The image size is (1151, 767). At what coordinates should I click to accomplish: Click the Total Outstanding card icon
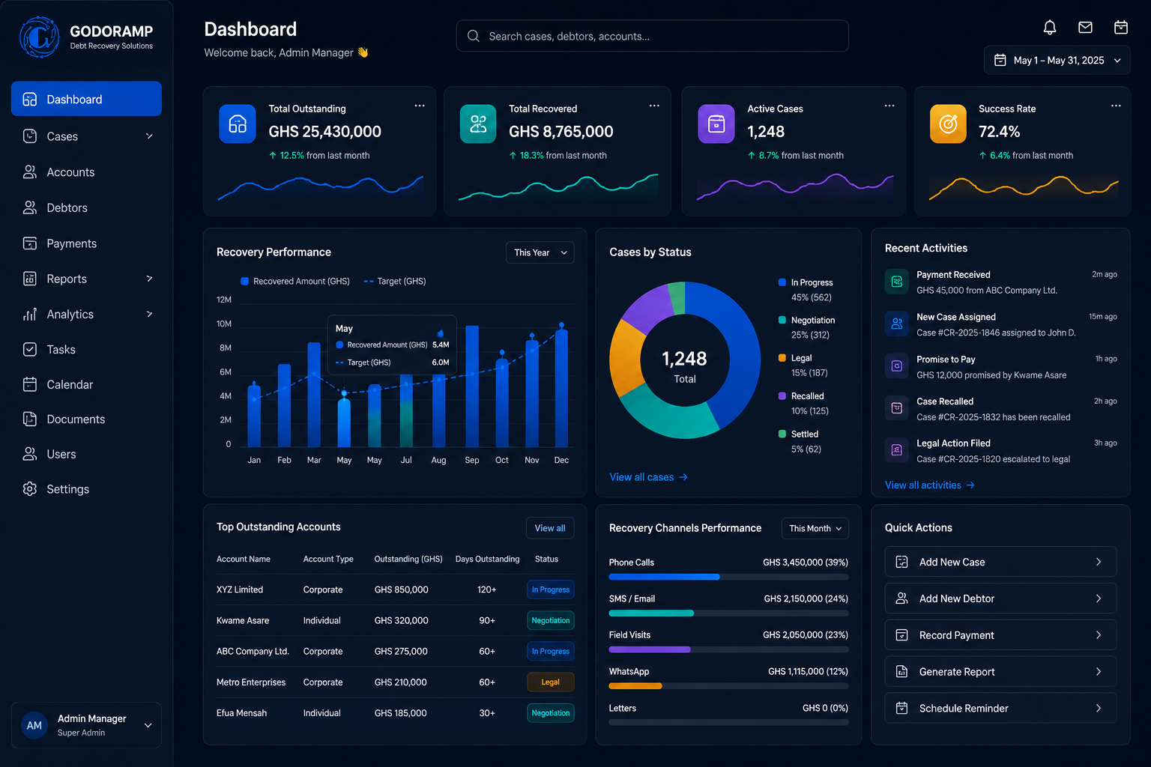click(x=238, y=124)
